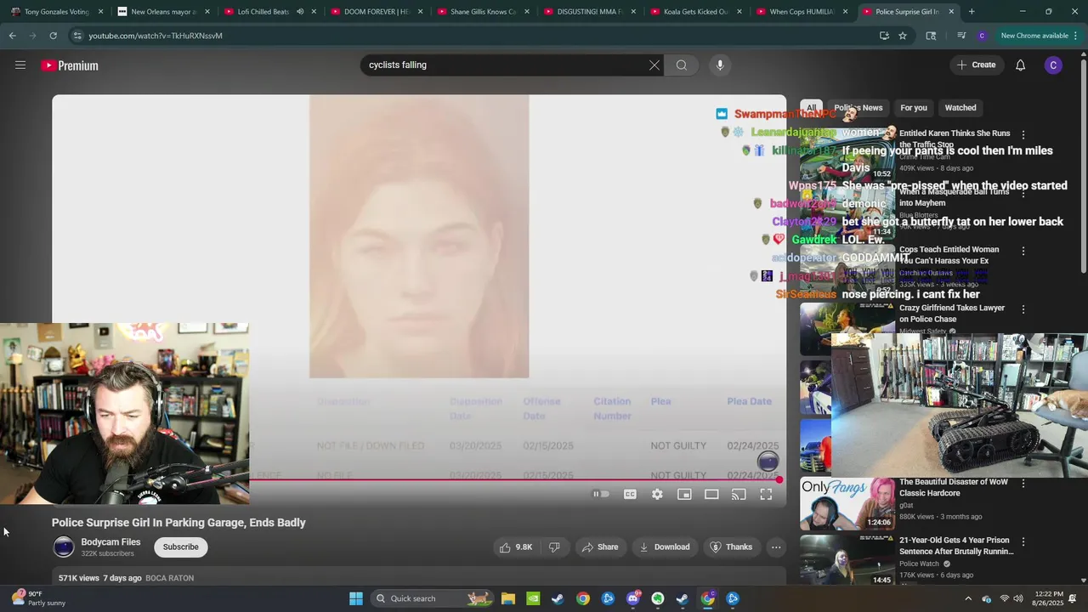The image size is (1088, 612).
Task: Go back in the browser
Action: coord(12,36)
